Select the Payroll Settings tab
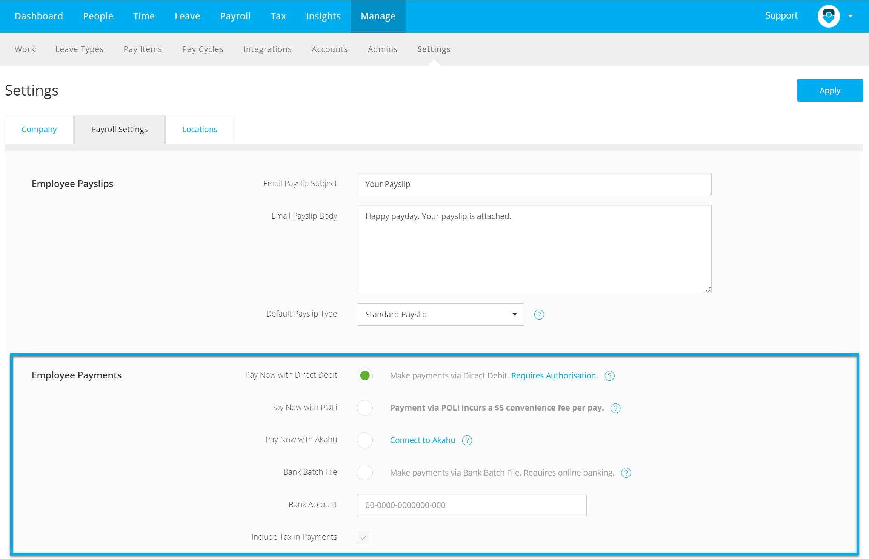Image resolution: width=869 pixels, height=559 pixels. pos(119,129)
